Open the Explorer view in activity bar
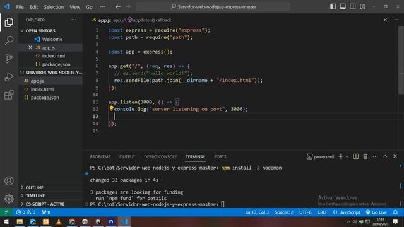 (9, 23)
